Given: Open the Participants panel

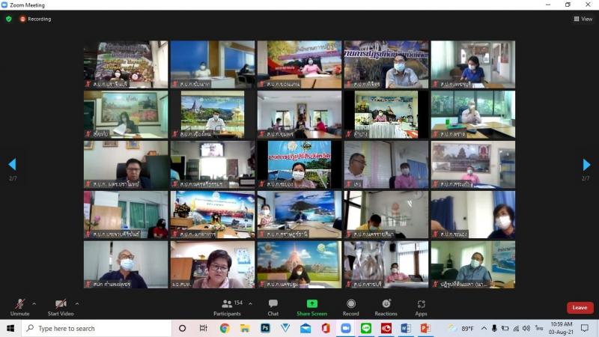Looking at the screenshot, I should 228,307.
